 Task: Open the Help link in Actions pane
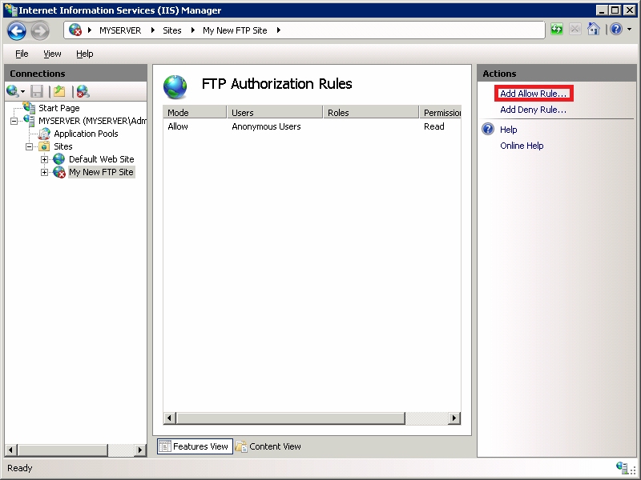(x=509, y=130)
